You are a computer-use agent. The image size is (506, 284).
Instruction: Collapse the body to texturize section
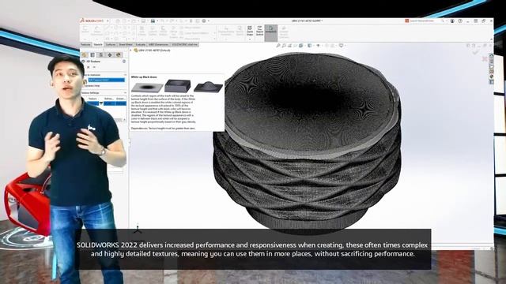[x=125, y=75]
